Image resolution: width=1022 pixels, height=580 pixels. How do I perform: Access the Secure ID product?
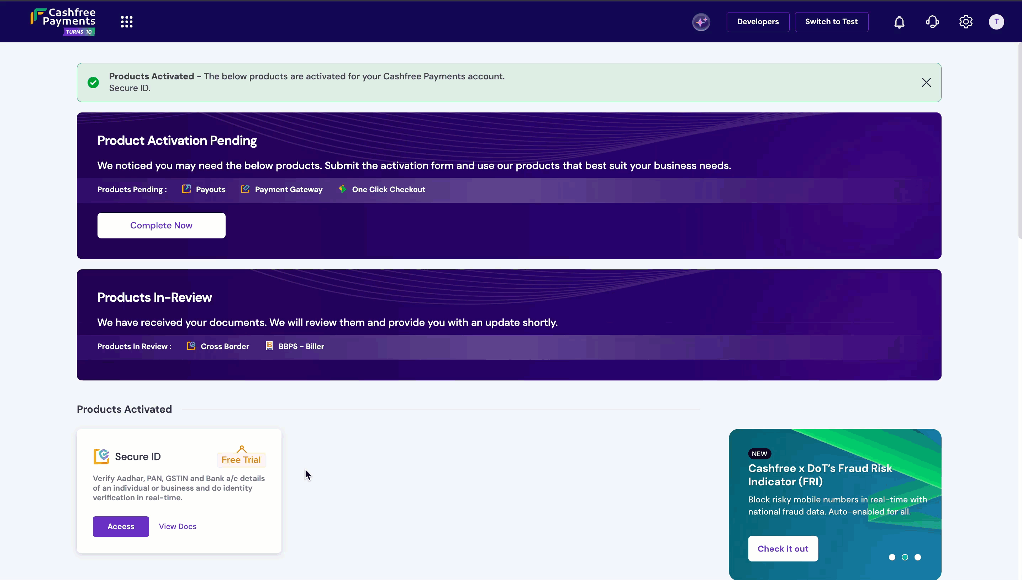(121, 526)
